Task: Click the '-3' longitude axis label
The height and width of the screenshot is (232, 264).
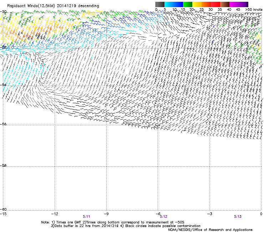Action: tap(210, 214)
